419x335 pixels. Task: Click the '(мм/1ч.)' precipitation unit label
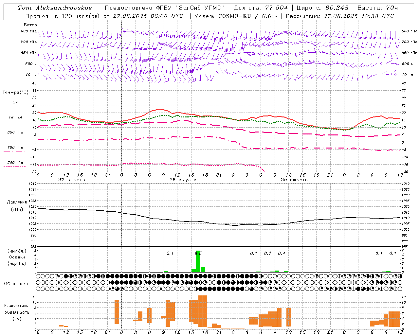click(17, 263)
